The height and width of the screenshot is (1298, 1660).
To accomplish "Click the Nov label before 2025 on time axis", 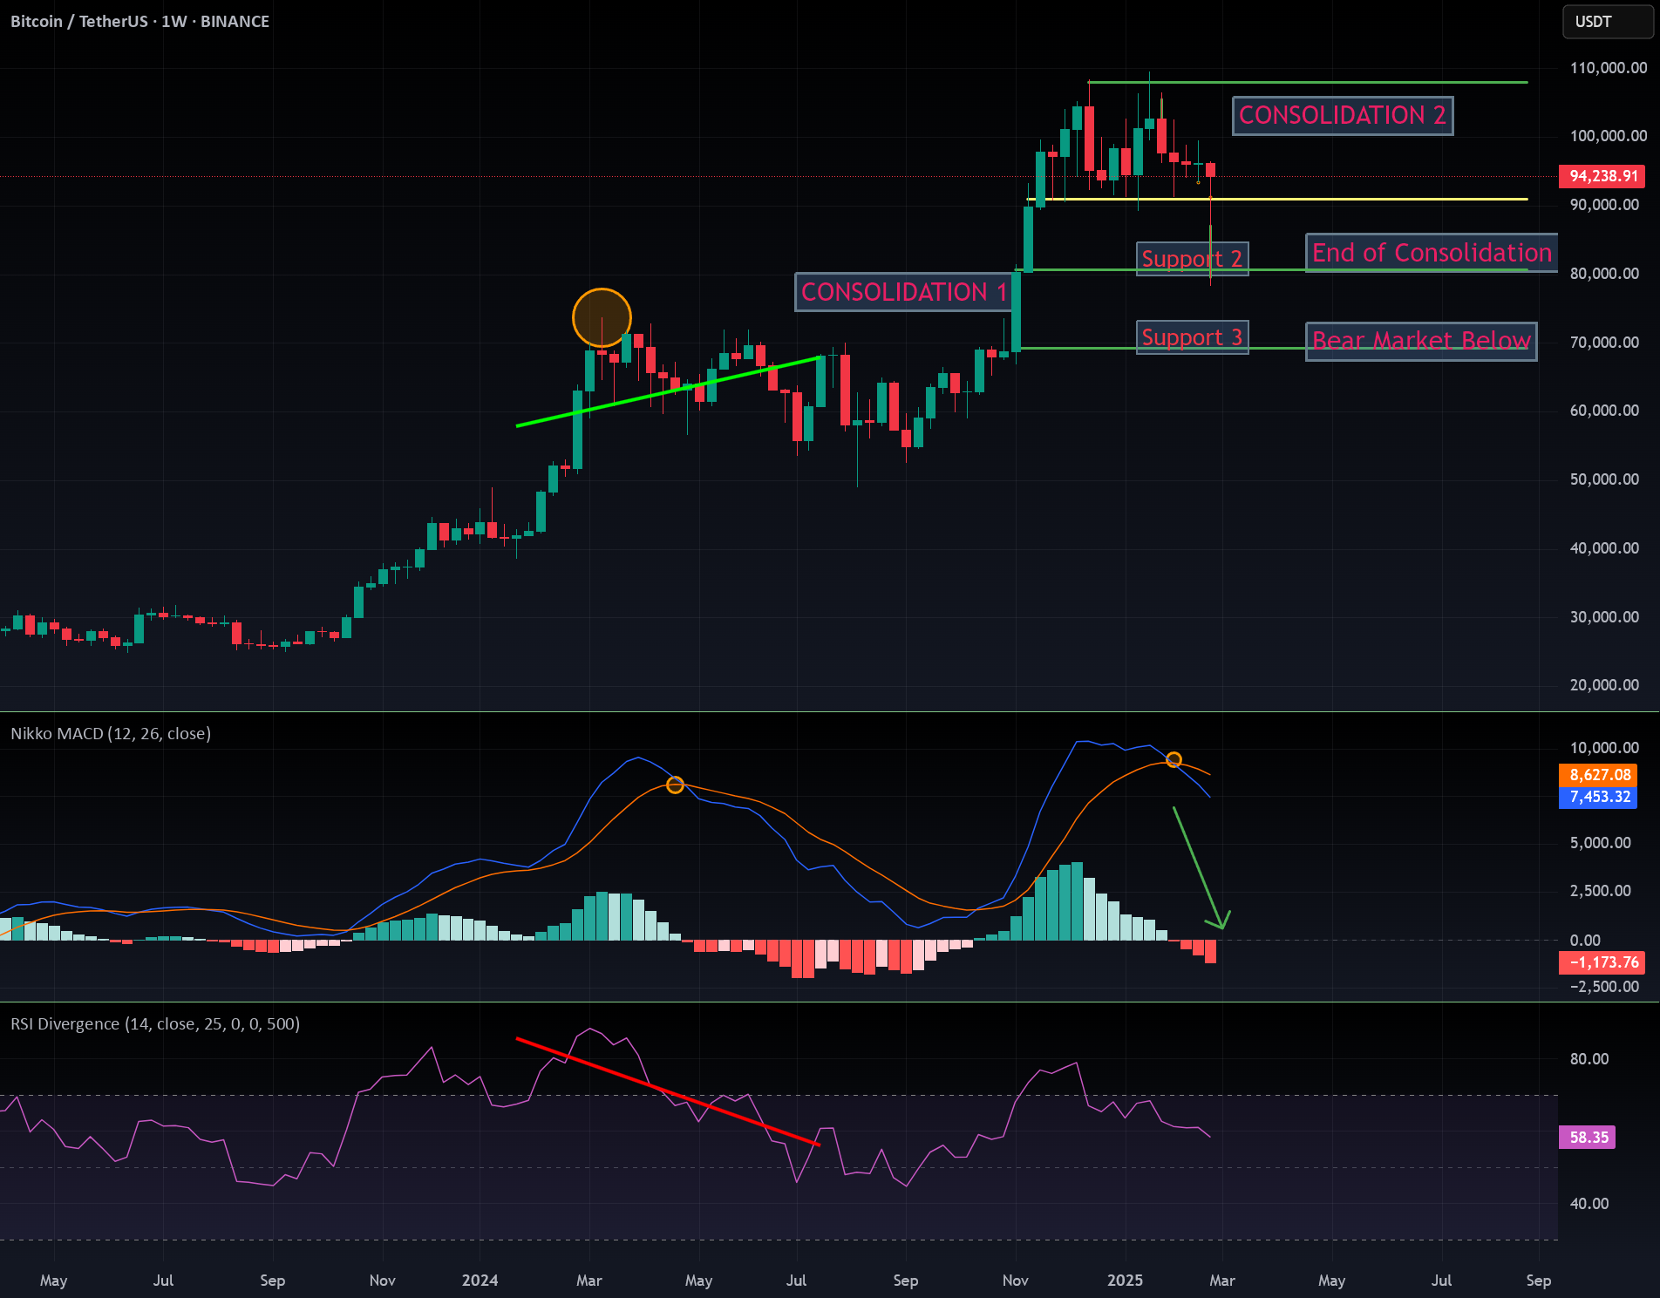I will pos(1015,1281).
